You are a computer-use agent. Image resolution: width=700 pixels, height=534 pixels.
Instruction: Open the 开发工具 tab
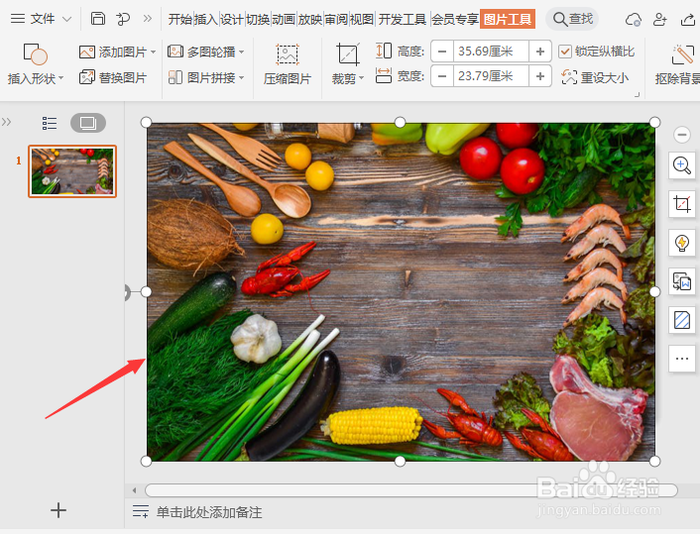click(x=403, y=19)
